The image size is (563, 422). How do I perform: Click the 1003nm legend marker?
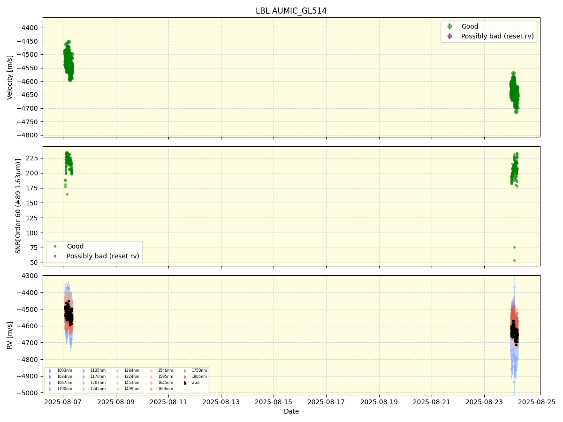coord(50,370)
